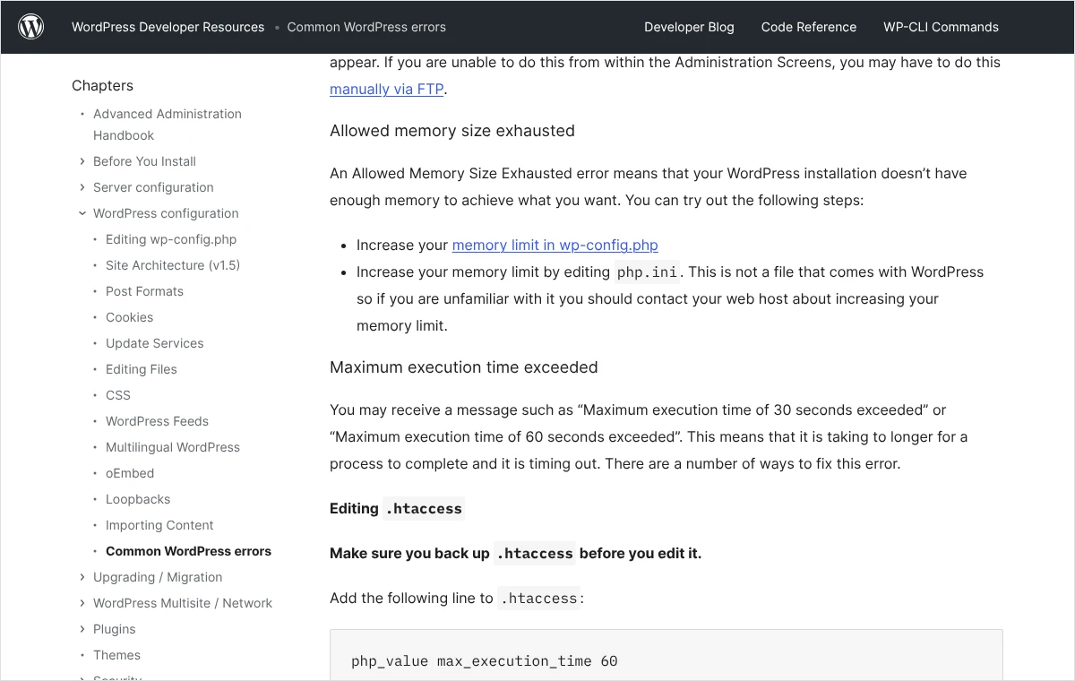This screenshot has height=681, width=1075.
Task: Expand the Upgrading / Migration chapter
Action: pyautogui.click(x=82, y=577)
